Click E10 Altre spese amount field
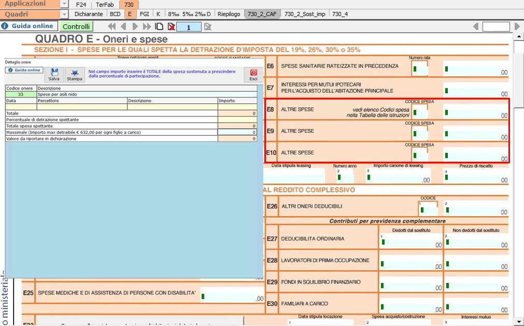This screenshot has width=524, height=326. tap(476, 155)
